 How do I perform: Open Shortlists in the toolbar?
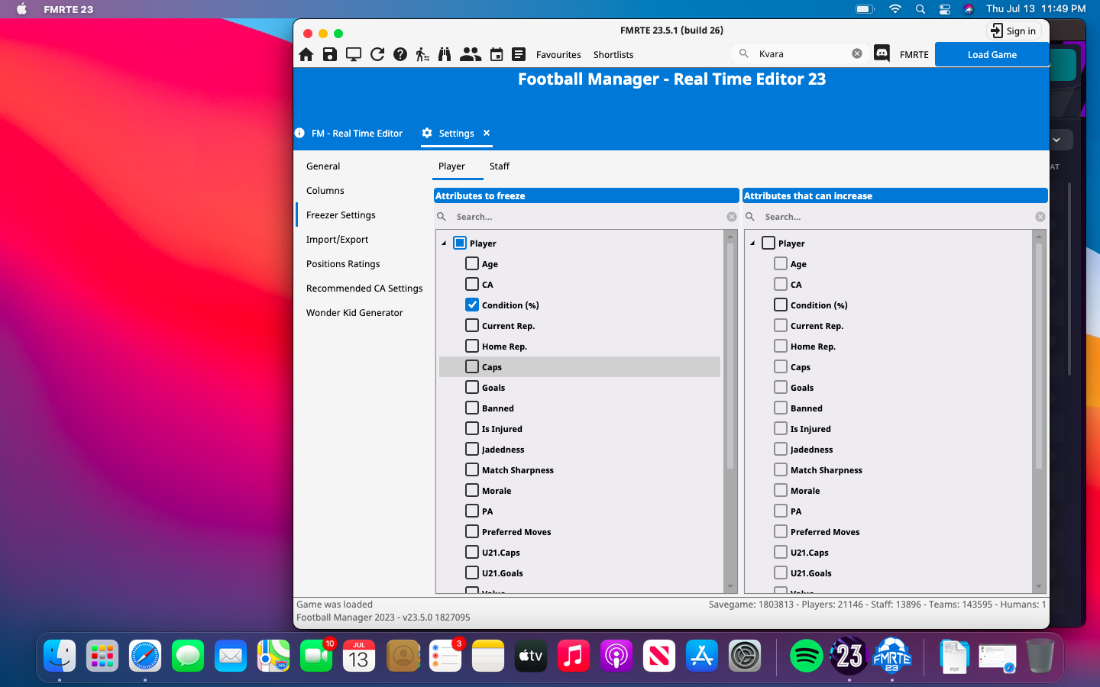tap(613, 55)
